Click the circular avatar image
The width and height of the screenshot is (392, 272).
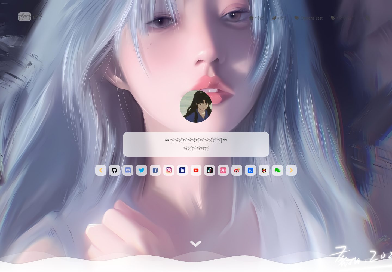point(196,106)
